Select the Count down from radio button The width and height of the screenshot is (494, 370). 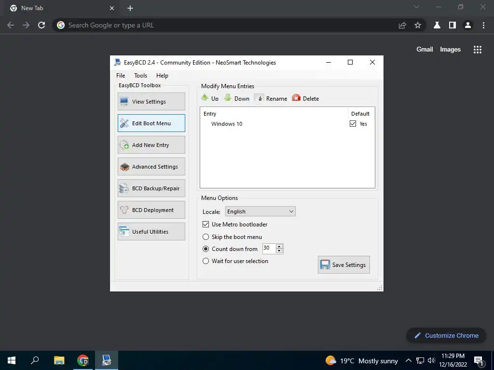206,249
